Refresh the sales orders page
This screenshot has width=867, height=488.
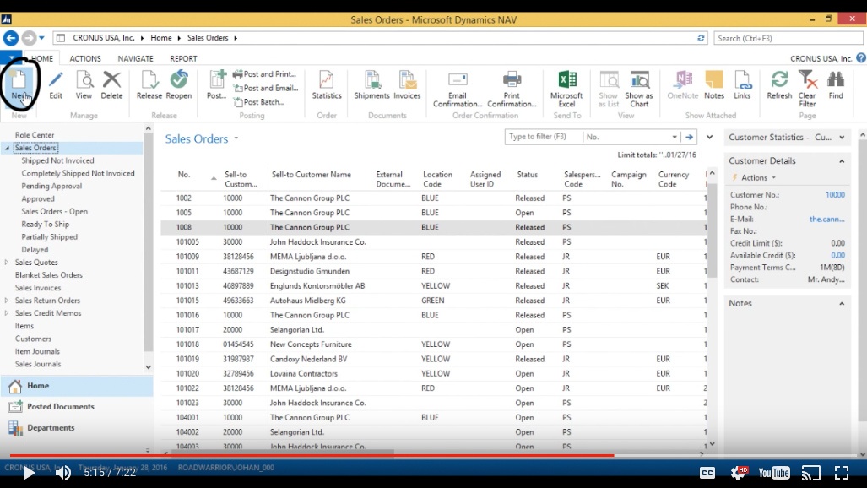point(779,88)
